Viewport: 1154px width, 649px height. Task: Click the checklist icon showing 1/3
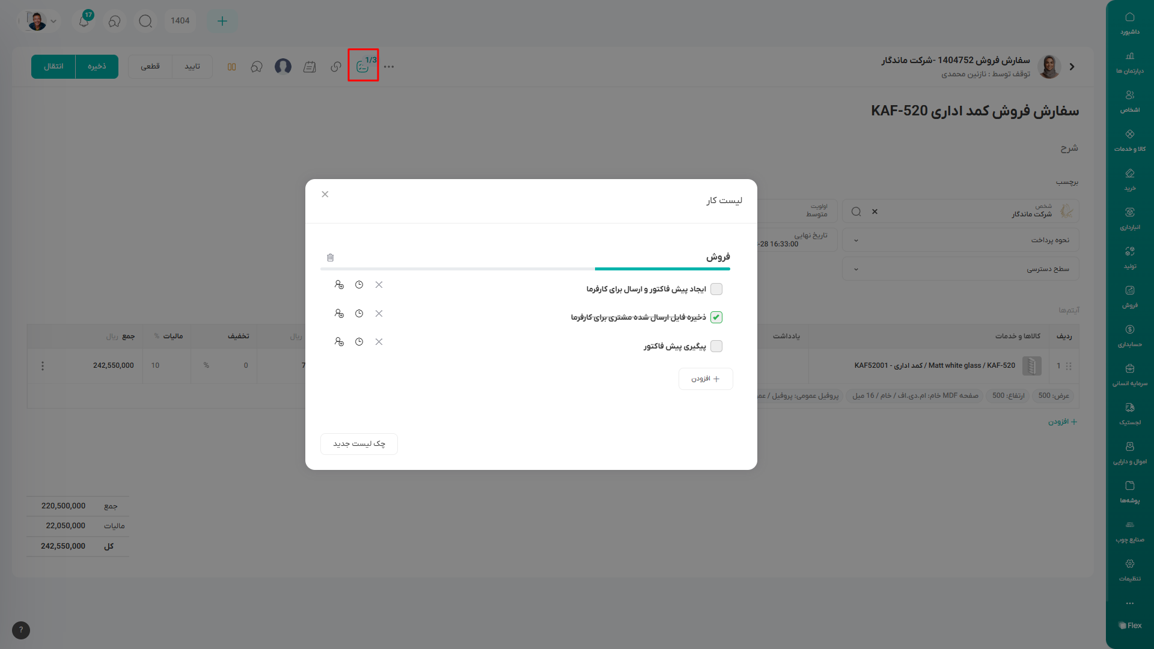coord(363,66)
